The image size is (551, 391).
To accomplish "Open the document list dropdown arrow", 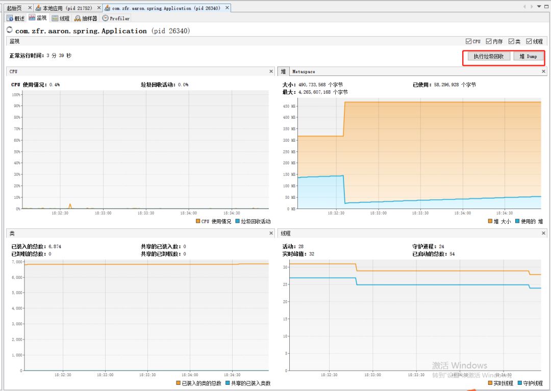I will [x=539, y=7].
